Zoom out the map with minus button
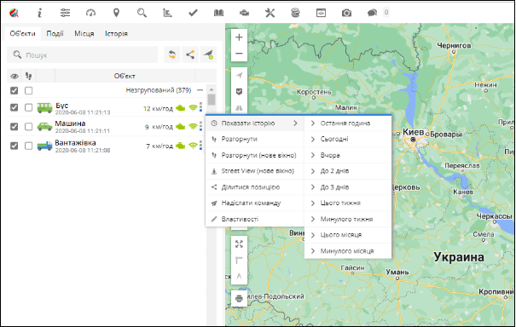 coord(240,54)
